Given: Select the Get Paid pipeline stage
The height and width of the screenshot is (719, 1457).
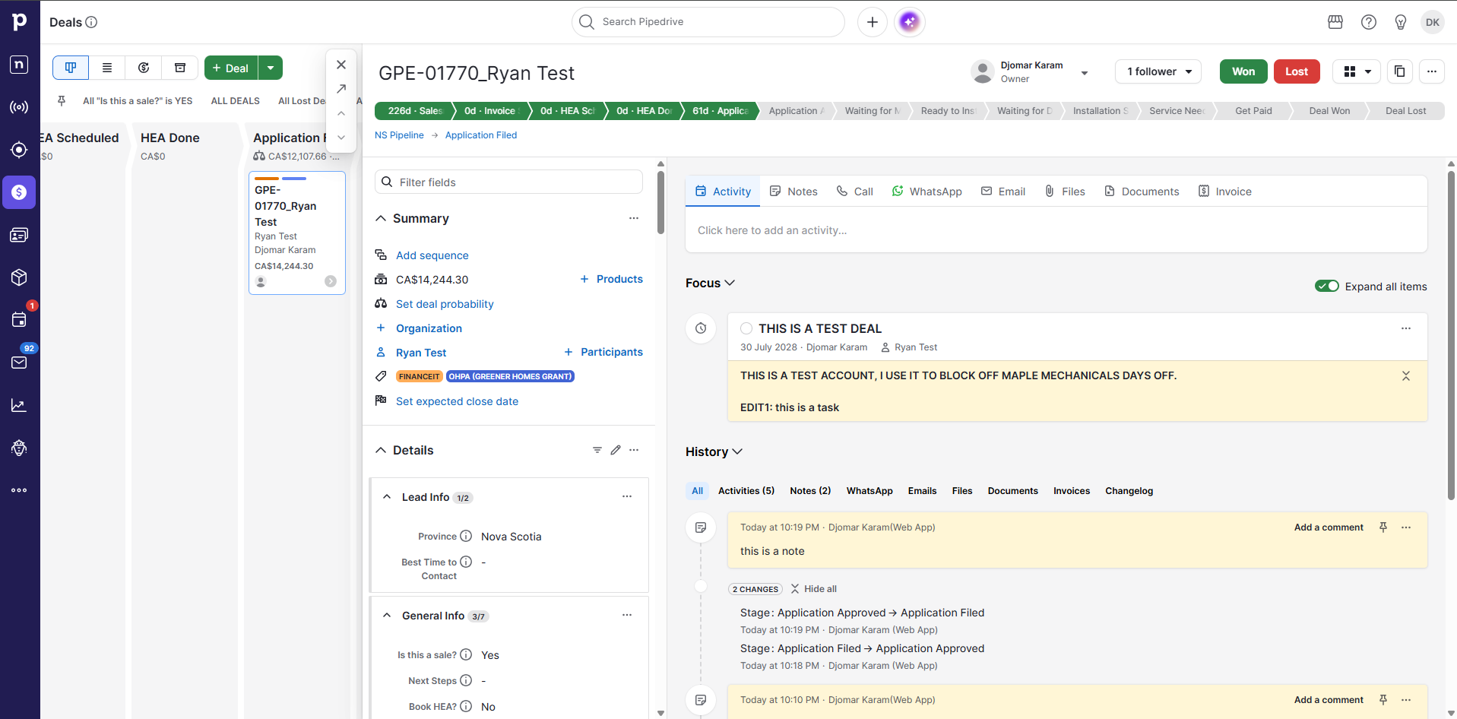Looking at the screenshot, I should [1253, 111].
